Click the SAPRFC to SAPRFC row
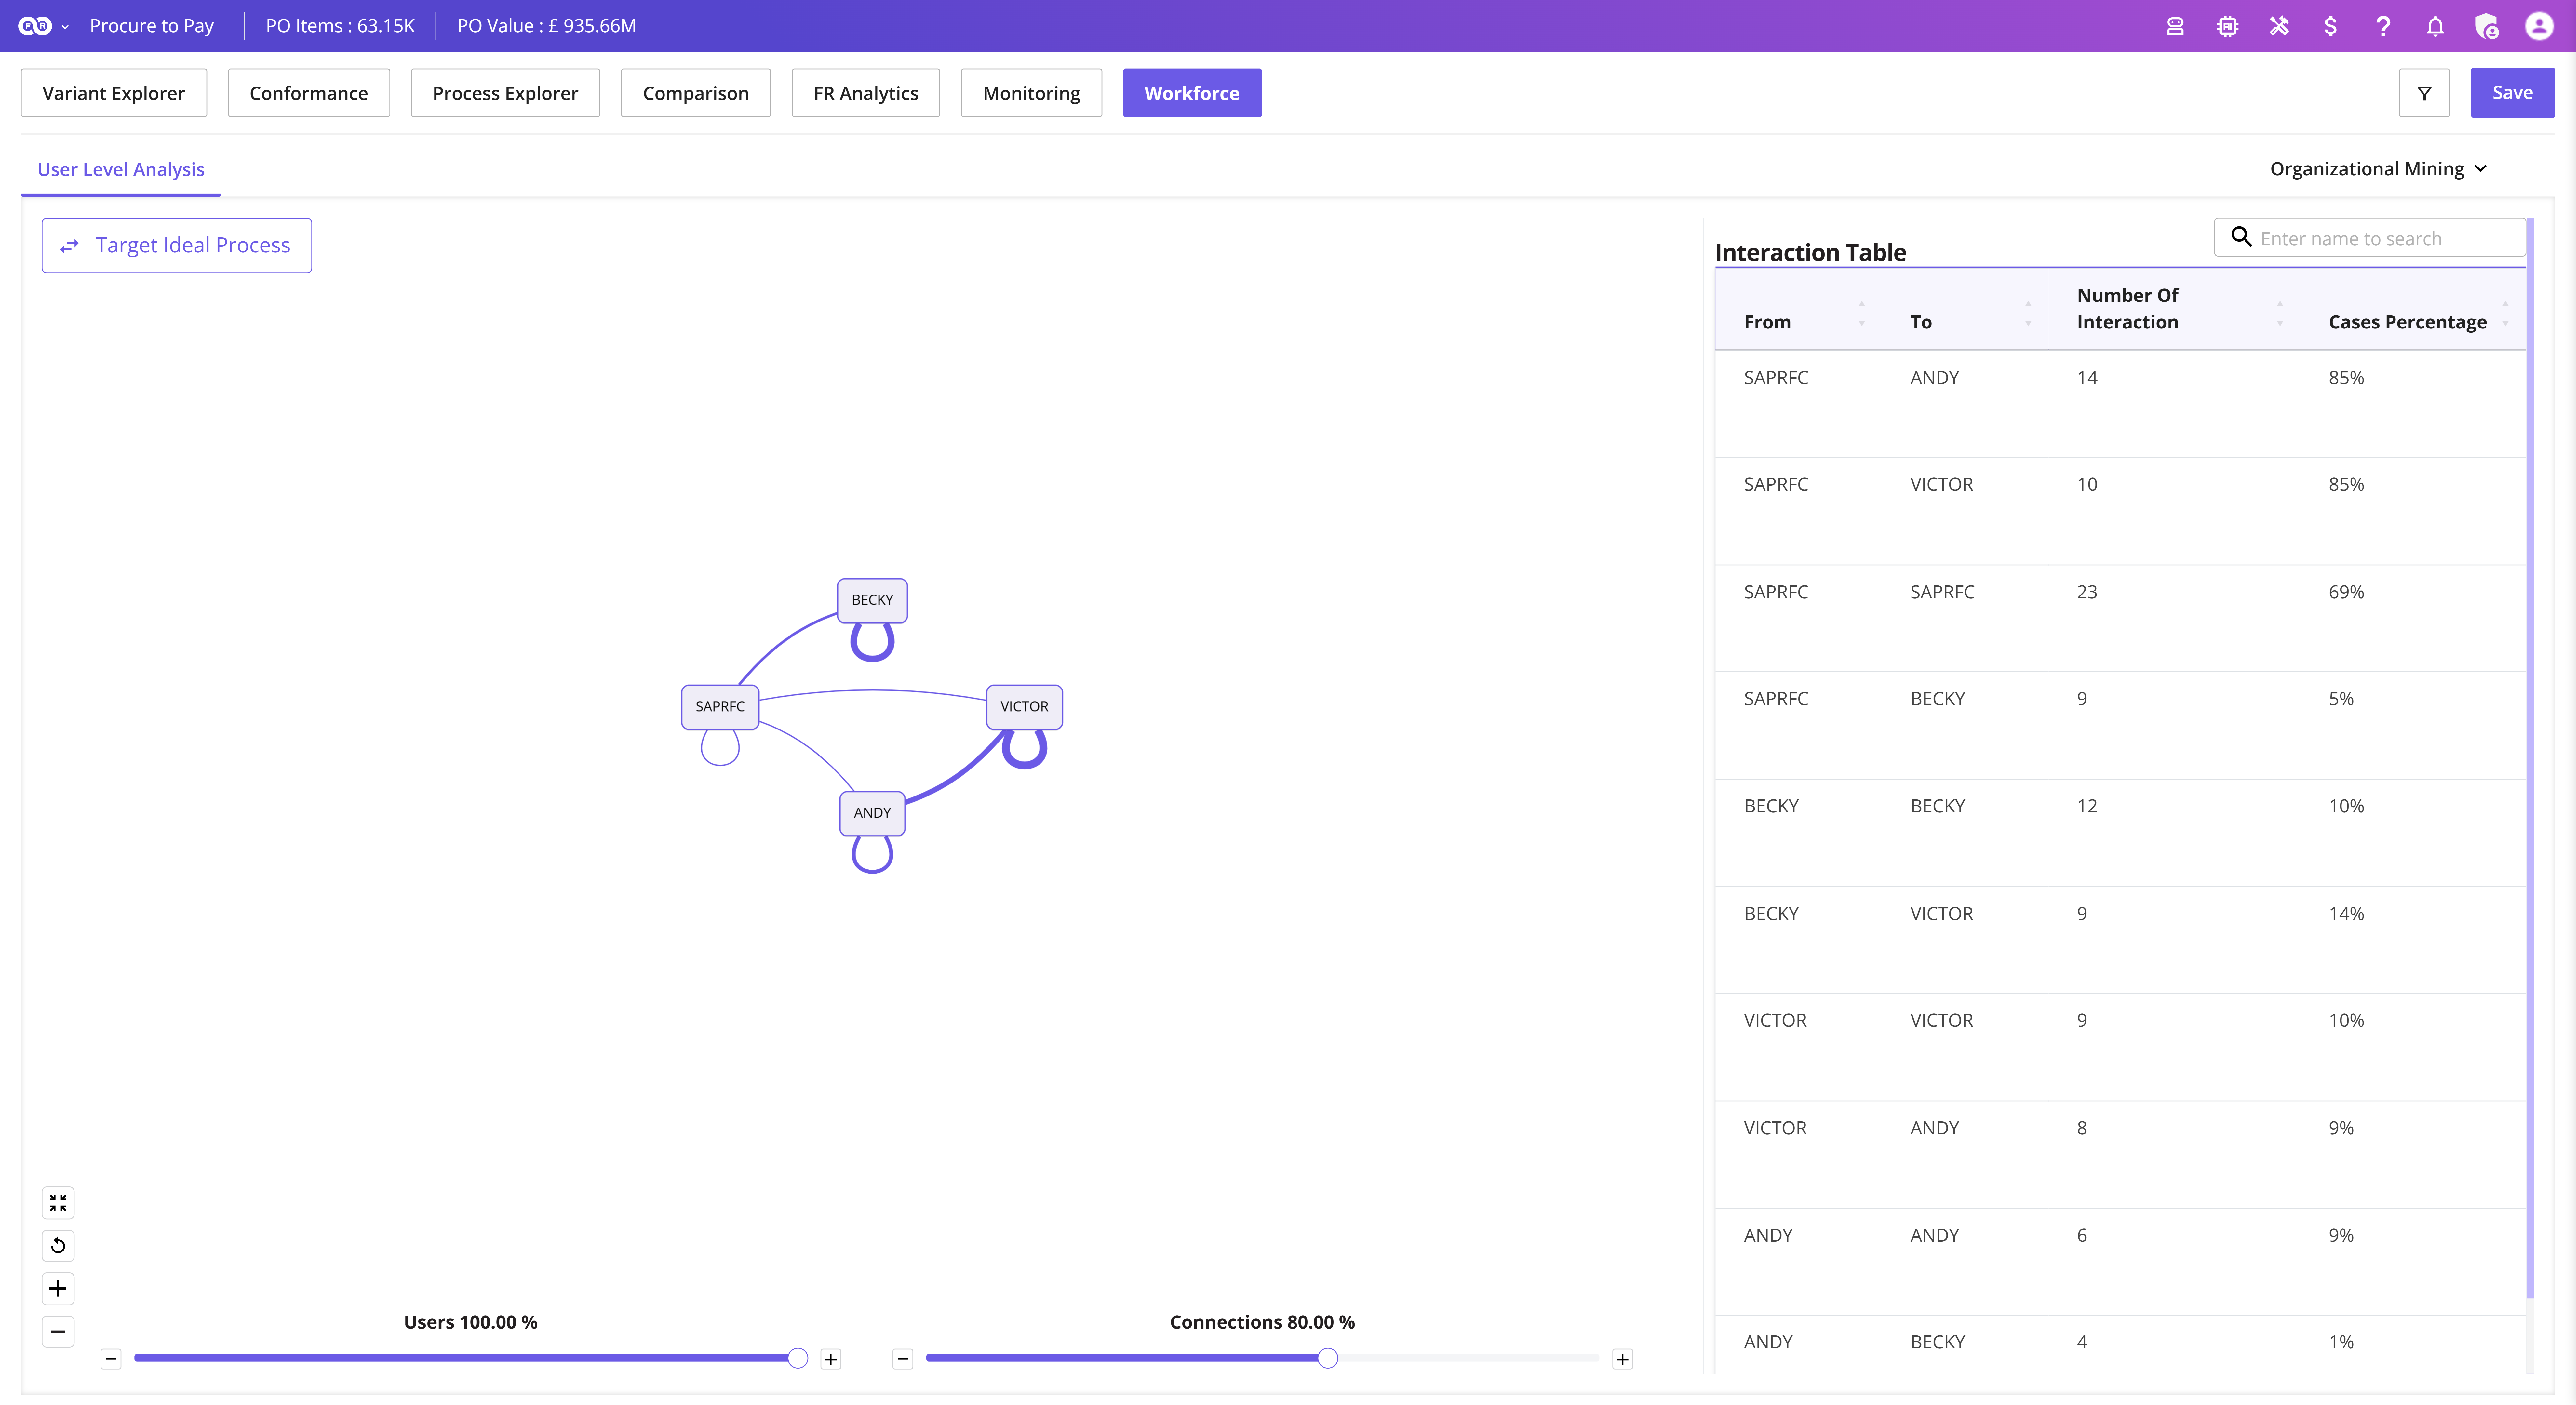This screenshot has width=2576, height=1405. tap(2120, 618)
